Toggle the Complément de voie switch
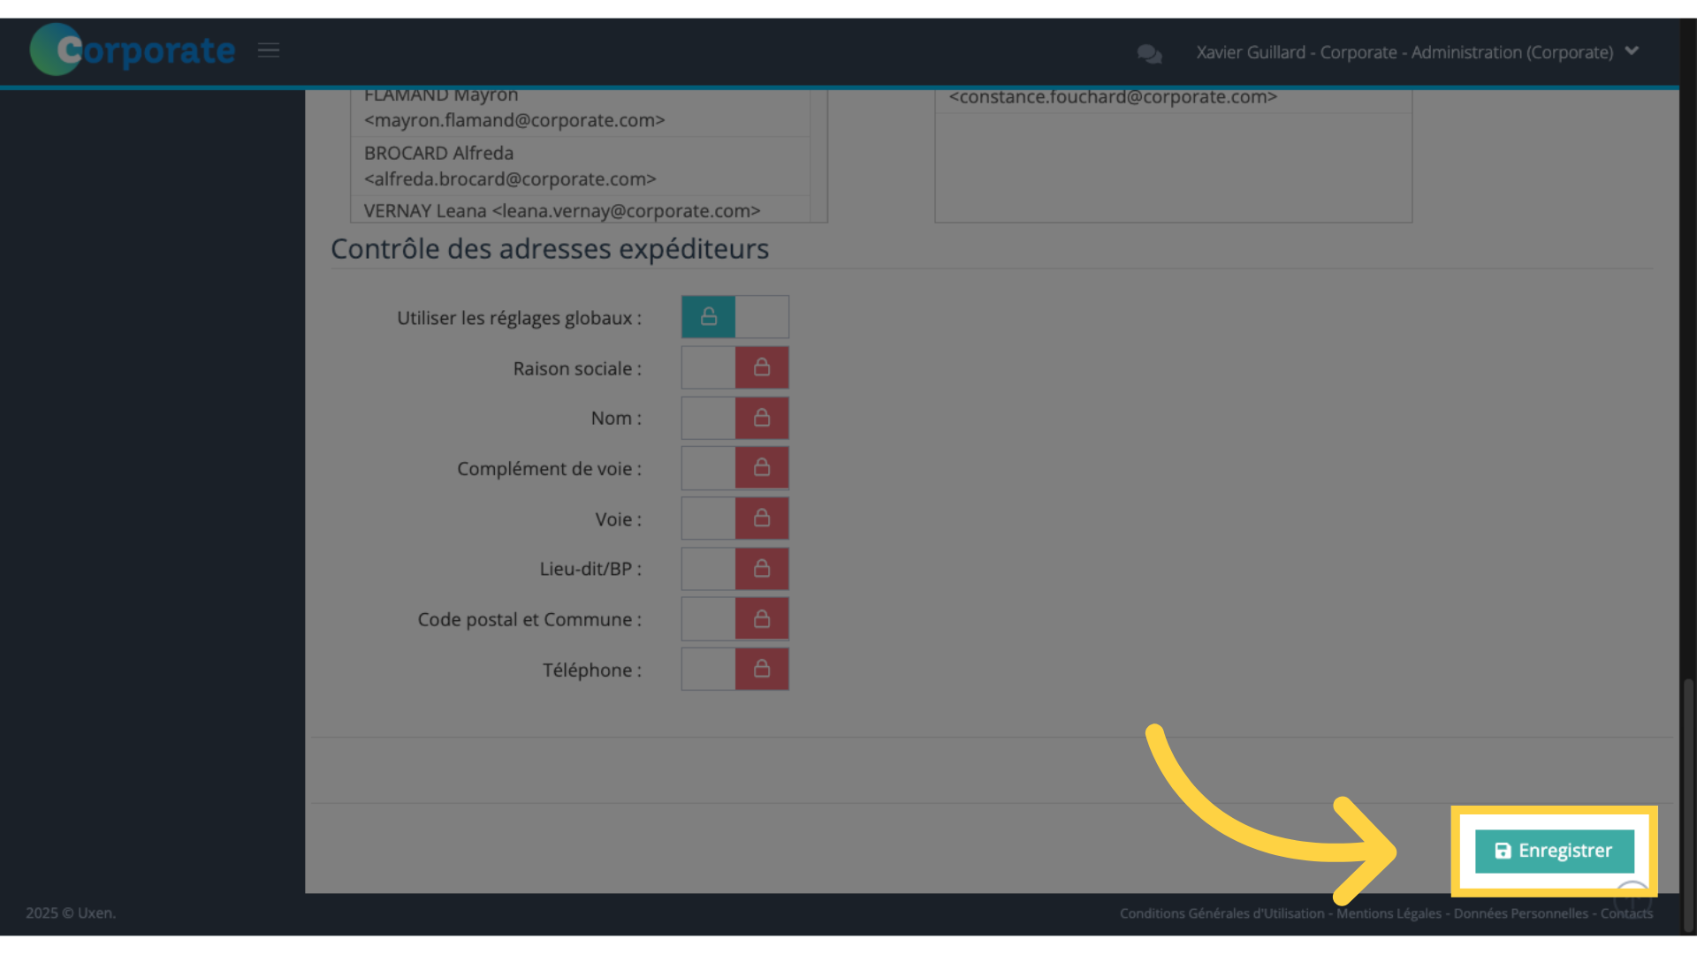Image resolution: width=1697 pixels, height=954 pixels. 734,468
